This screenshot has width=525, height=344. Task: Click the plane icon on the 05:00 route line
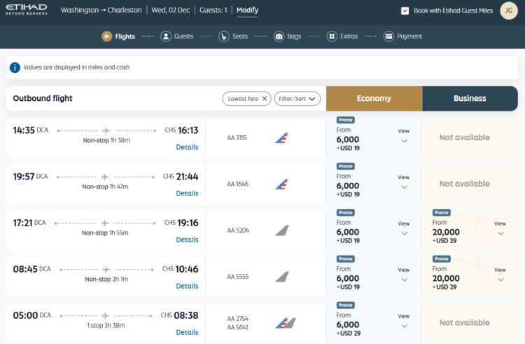[106, 315]
